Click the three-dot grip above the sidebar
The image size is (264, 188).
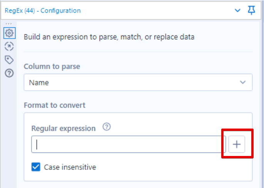pyautogui.click(x=8, y=24)
